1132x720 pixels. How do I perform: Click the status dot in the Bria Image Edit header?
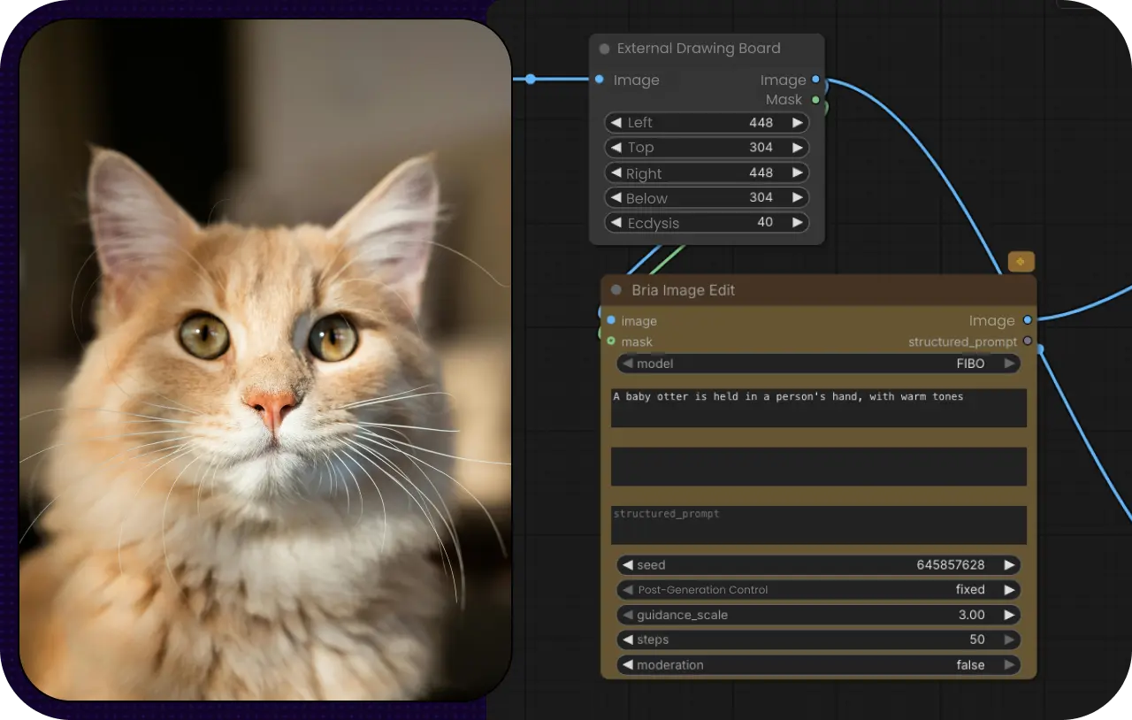tap(615, 290)
